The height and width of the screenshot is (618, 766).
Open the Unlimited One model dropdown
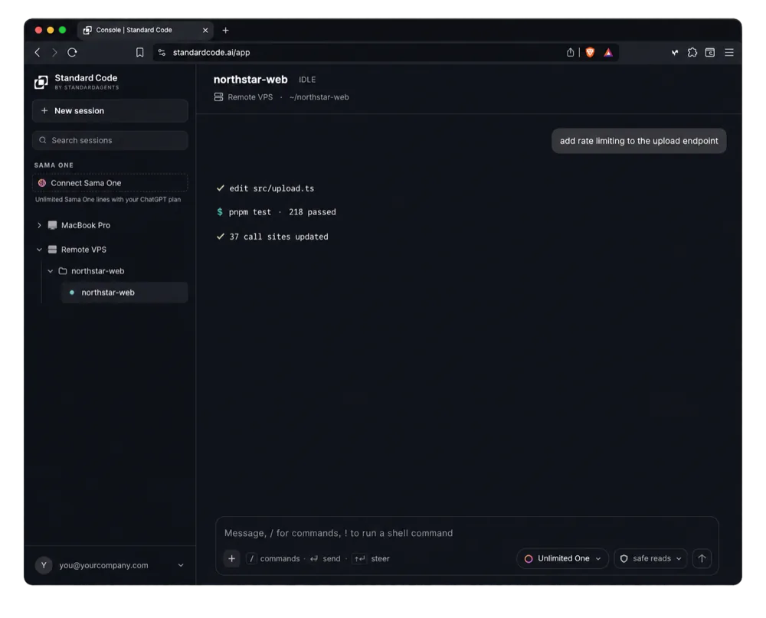point(562,558)
